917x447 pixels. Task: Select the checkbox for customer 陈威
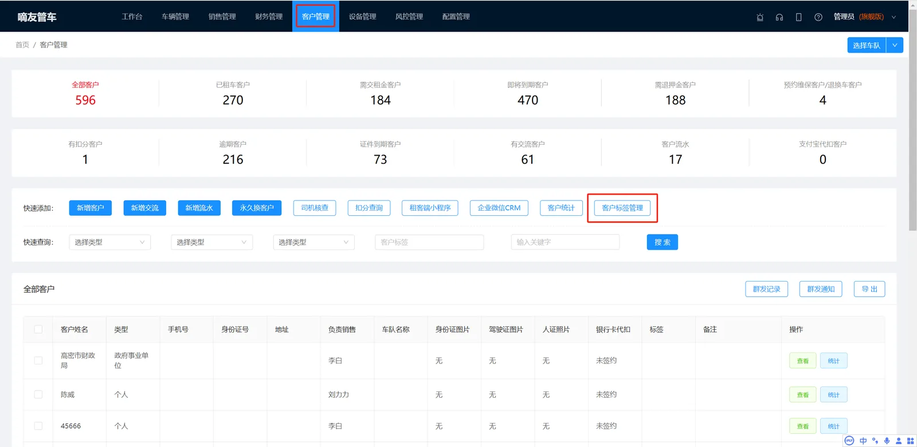[x=38, y=394]
